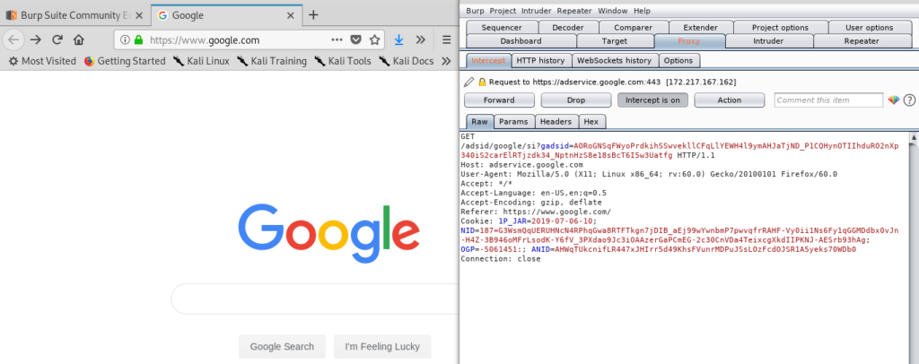Image resolution: width=919 pixels, height=364 pixels.
Task: Open Kali Tools bookmark
Action: 343,61
